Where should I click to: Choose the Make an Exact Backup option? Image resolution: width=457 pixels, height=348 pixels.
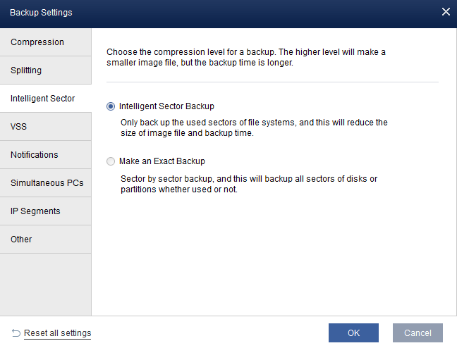[x=110, y=161]
